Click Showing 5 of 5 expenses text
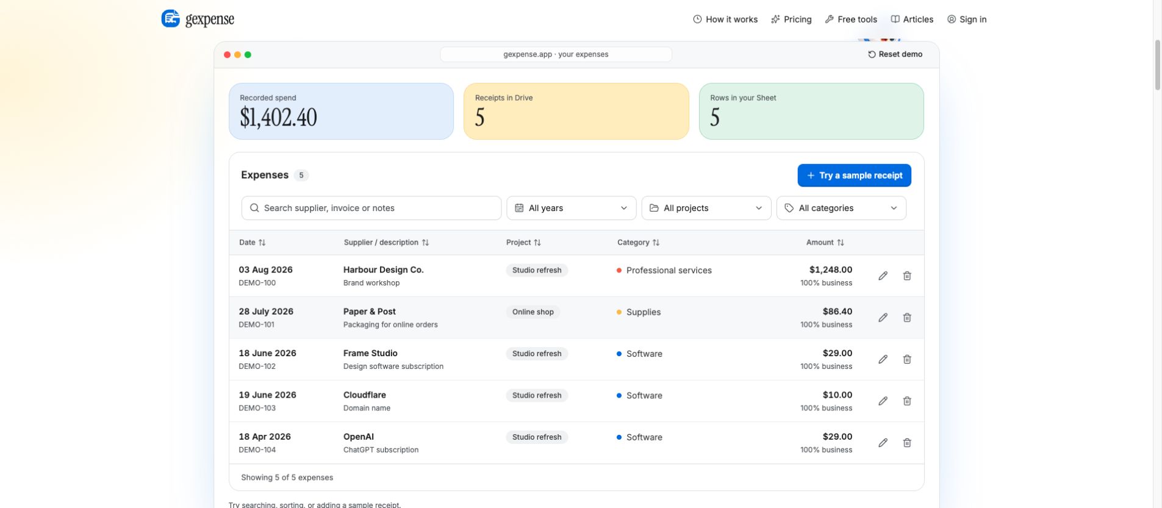This screenshot has width=1162, height=508. [x=287, y=478]
